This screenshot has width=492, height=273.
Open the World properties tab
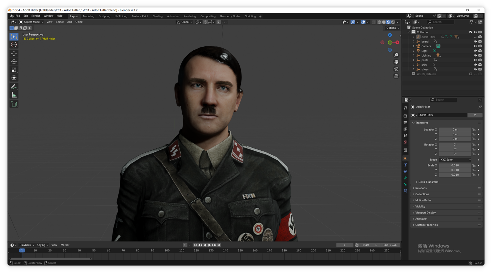tap(405, 142)
